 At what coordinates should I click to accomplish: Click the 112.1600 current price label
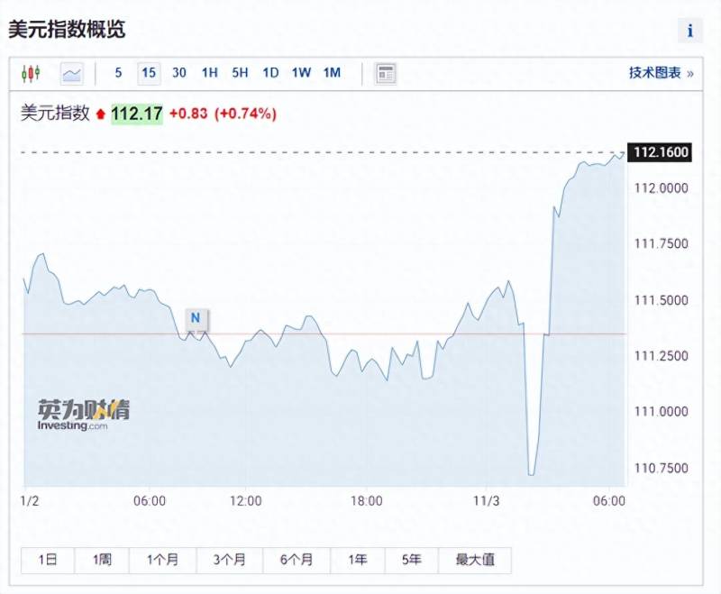click(661, 152)
